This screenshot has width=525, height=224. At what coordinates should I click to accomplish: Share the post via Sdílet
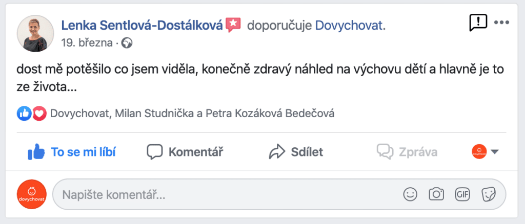pos(296,152)
